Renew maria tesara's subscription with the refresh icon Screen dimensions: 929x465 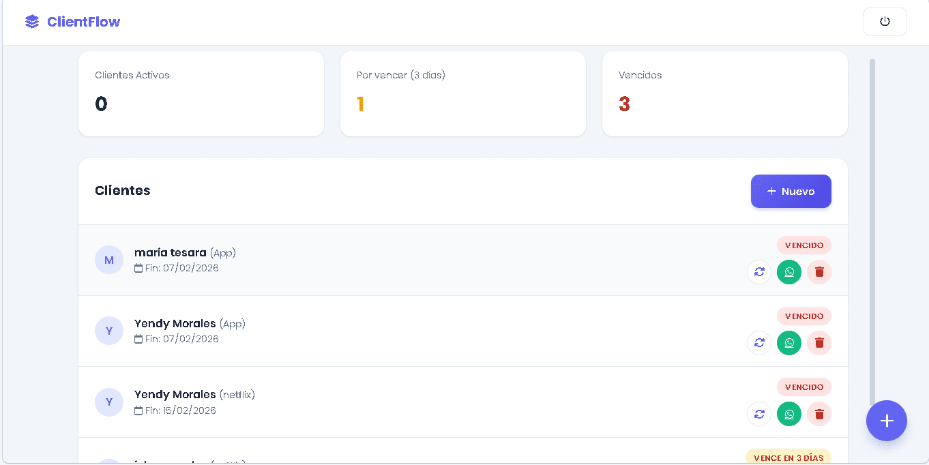point(759,271)
